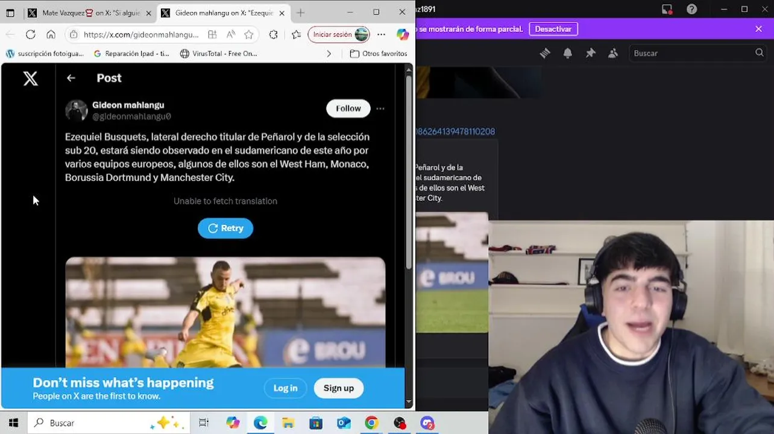Viewport: 774px width, 434px height.
Task: Show Discord pinned messages
Action: click(x=590, y=53)
